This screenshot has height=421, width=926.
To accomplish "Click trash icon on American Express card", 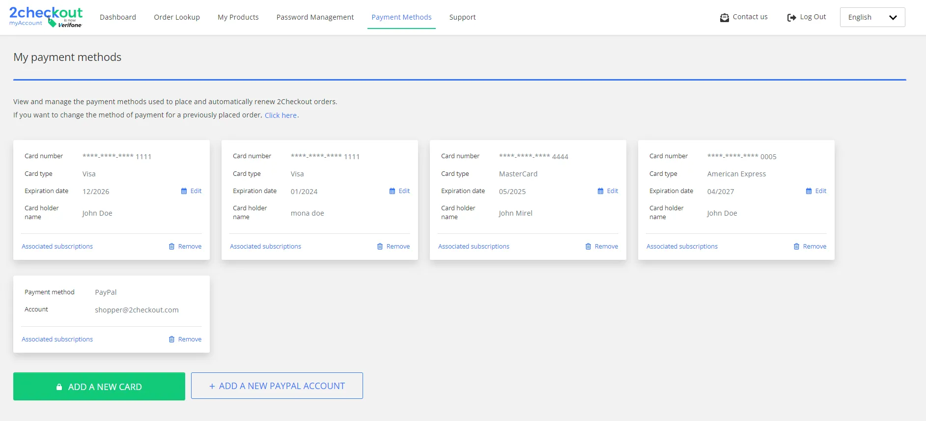I will 796,247.
